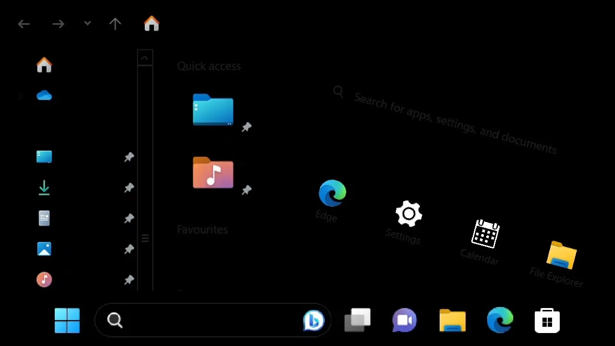Unpin Downloads via its sidebar pin

pos(129,188)
